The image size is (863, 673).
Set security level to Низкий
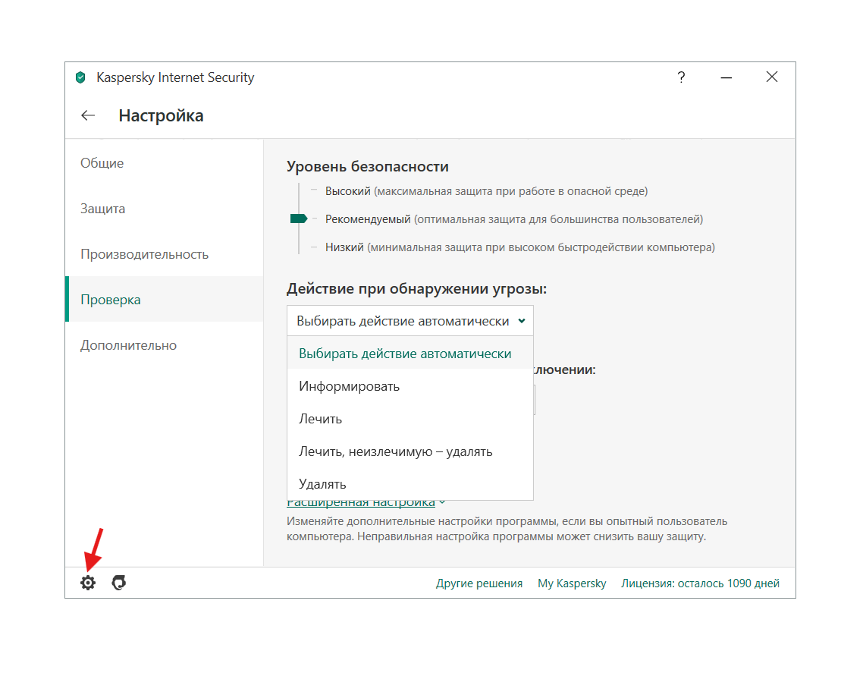pyautogui.click(x=519, y=247)
